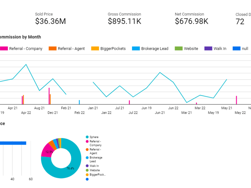Viewport: 251px width, 188px height.
Task: Click the pink bar near Dec 21 on the chart
Action: pos(49,95)
